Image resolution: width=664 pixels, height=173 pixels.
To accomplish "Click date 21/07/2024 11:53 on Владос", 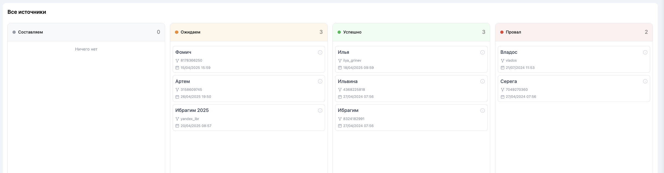I will [x=520, y=68].
